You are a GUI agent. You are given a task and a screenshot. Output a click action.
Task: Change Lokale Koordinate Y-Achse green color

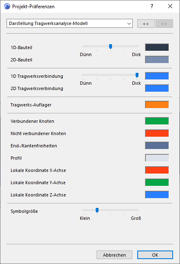[x=157, y=182]
